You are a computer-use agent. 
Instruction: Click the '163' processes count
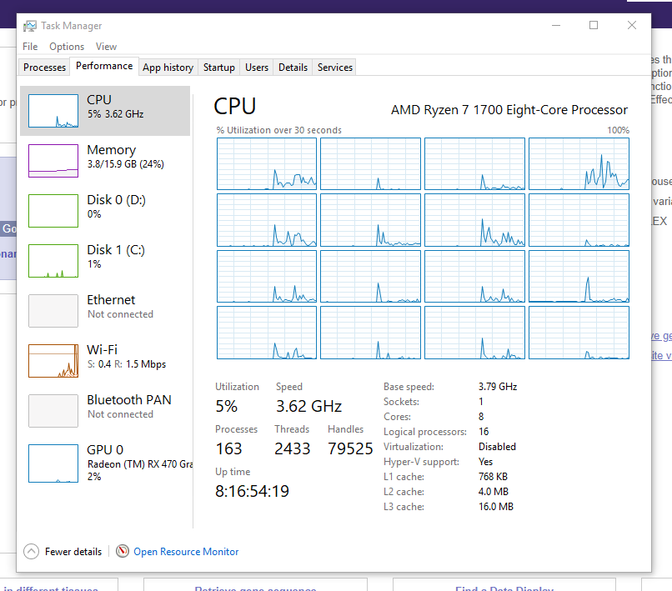tap(228, 448)
